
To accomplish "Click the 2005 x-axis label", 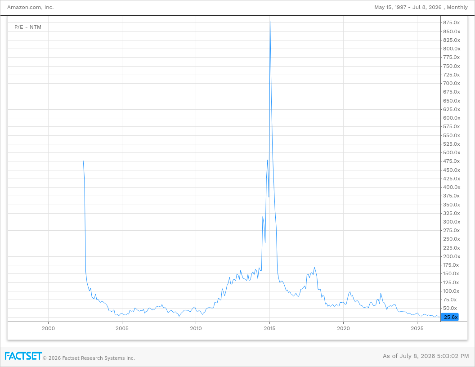I will 122,328.
